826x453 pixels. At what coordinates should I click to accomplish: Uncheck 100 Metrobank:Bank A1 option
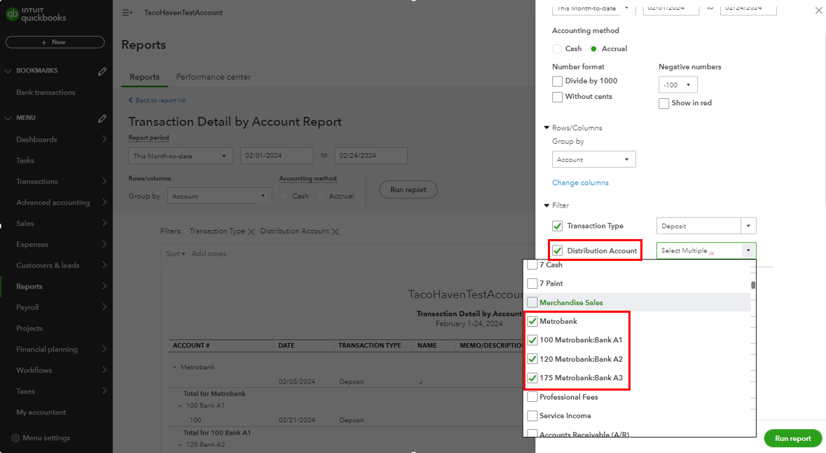(x=532, y=340)
